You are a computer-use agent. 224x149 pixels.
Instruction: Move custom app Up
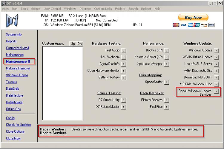(73, 44)
